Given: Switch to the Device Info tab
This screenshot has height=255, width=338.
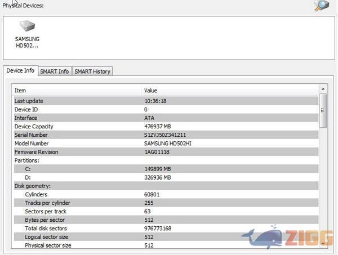Looking at the screenshot, I should coord(20,70).
